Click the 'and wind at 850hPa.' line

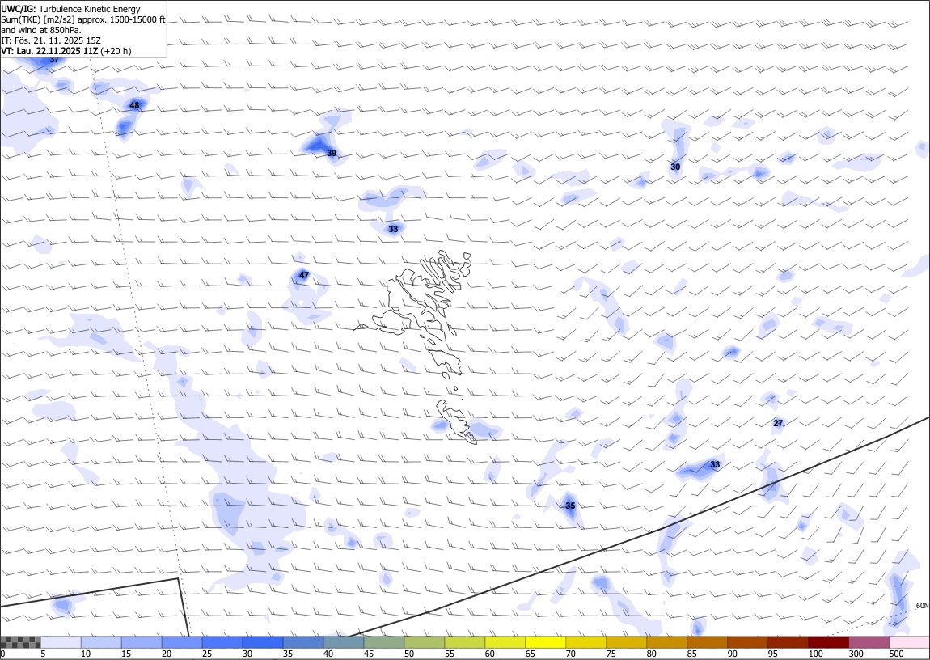[41, 30]
